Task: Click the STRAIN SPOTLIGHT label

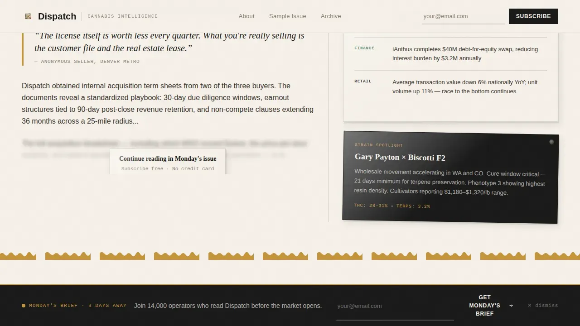Action: (x=379, y=145)
